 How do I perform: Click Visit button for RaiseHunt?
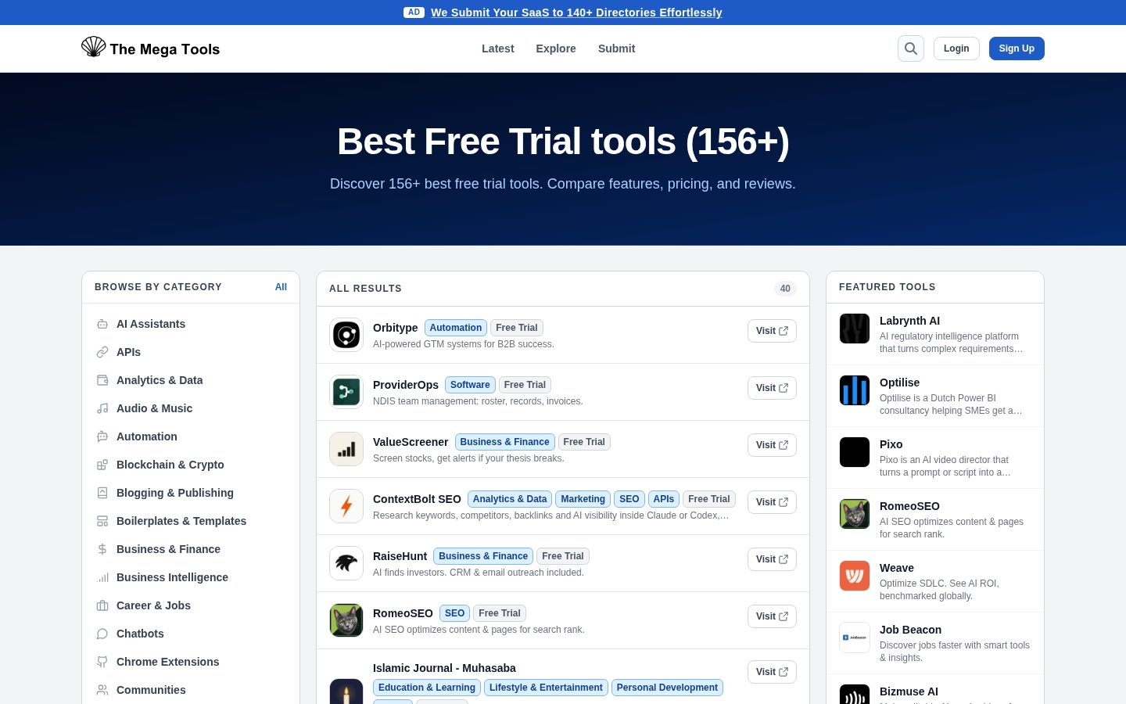pyautogui.click(x=772, y=559)
